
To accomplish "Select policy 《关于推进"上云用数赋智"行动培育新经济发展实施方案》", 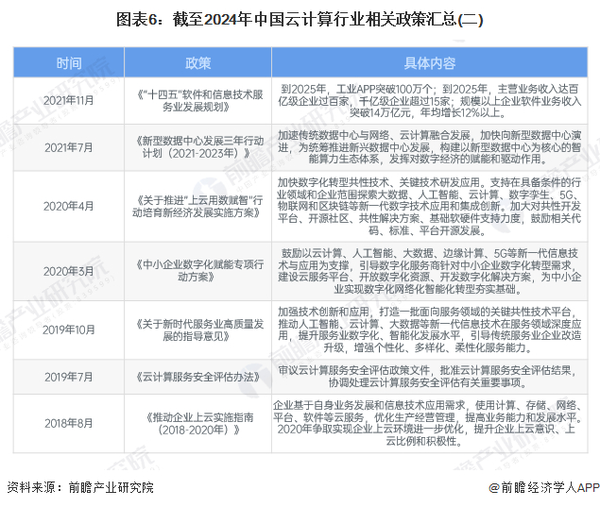I will [197, 207].
